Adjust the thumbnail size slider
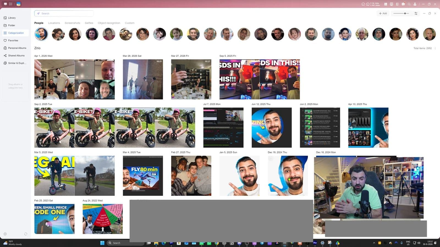This screenshot has width=440, height=247. [x=401, y=13]
